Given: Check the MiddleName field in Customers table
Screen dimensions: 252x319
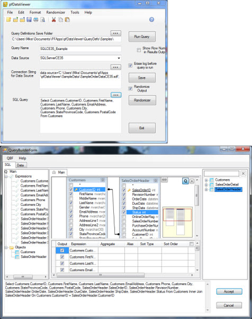Looking at the screenshot, I should click(71, 198).
